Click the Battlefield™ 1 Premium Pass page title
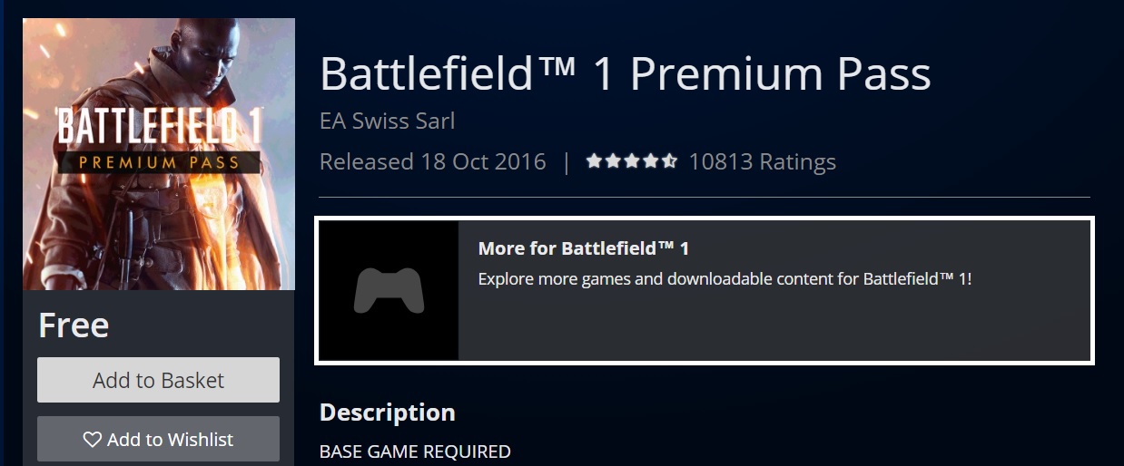Image resolution: width=1124 pixels, height=466 pixels. point(625,73)
